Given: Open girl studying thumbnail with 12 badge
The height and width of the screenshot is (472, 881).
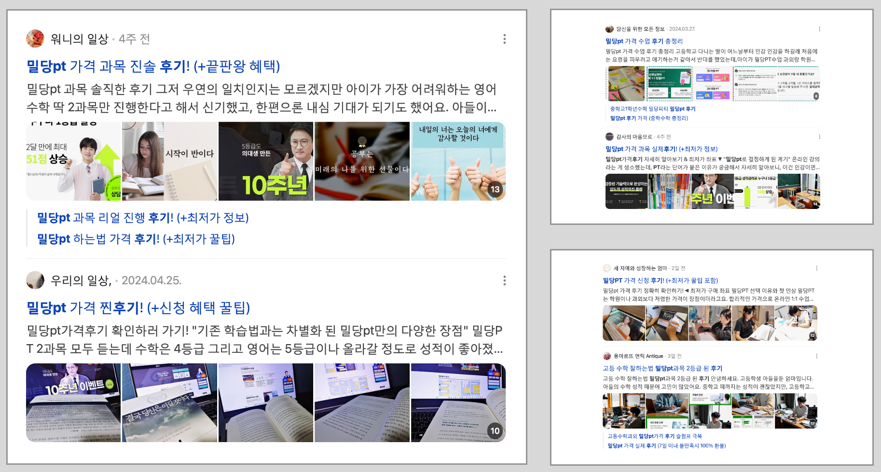Looking at the screenshot, I should 796,323.
